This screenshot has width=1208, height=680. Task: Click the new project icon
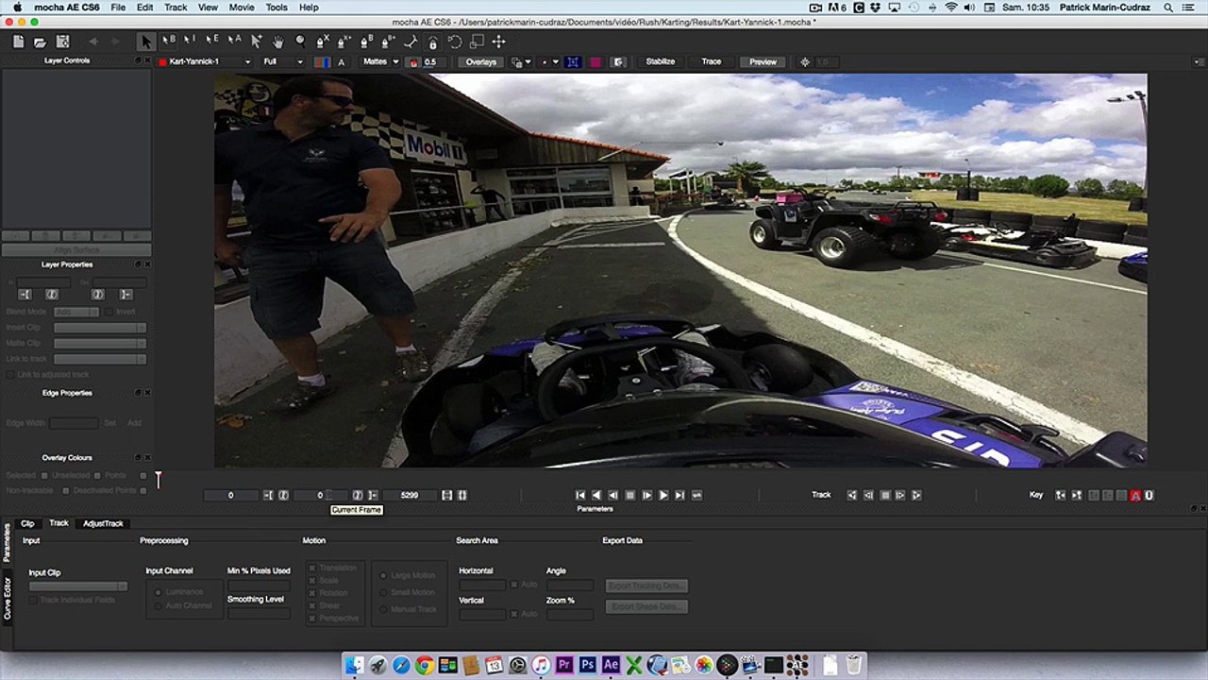(x=18, y=42)
